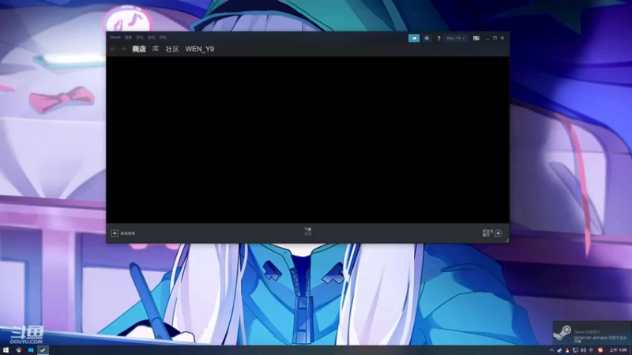The width and height of the screenshot is (632, 355).
Task: Switch to the 社区 (Community) tab
Action: pyautogui.click(x=172, y=49)
